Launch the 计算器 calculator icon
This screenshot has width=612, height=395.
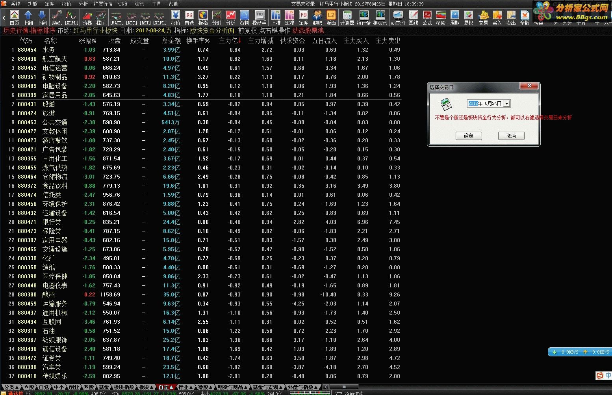click(x=347, y=18)
